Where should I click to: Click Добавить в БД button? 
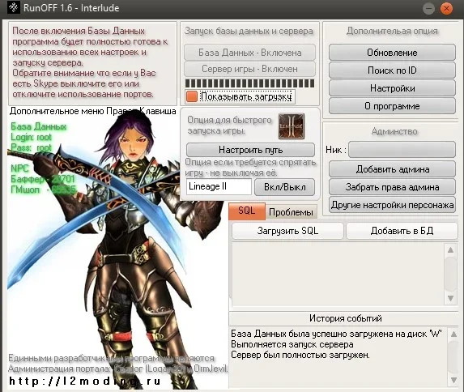click(x=402, y=231)
